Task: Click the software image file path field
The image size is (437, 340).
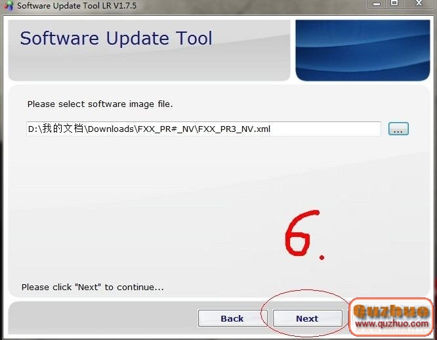Action: [203, 129]
